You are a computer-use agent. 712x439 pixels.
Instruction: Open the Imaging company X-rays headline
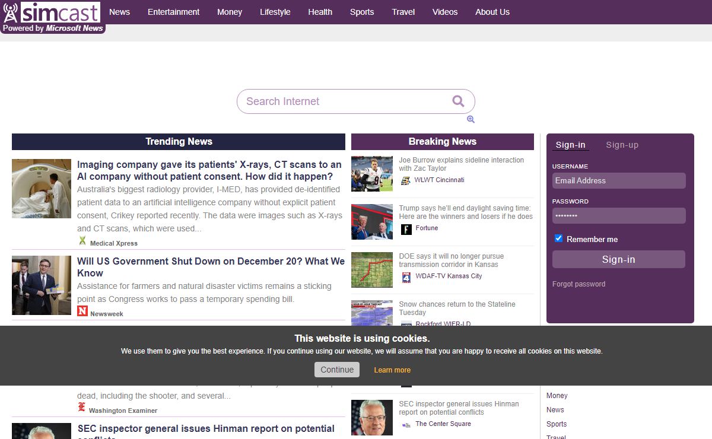pos(209,170)
